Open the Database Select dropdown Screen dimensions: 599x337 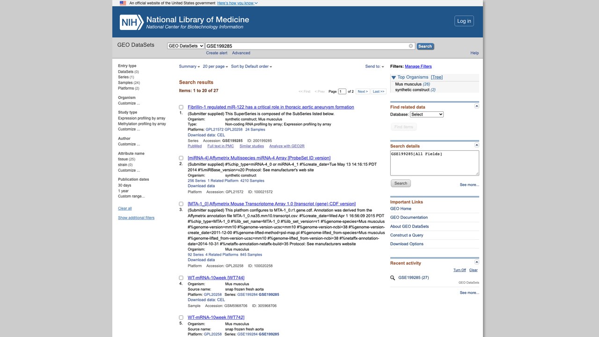tap(427, 114)
